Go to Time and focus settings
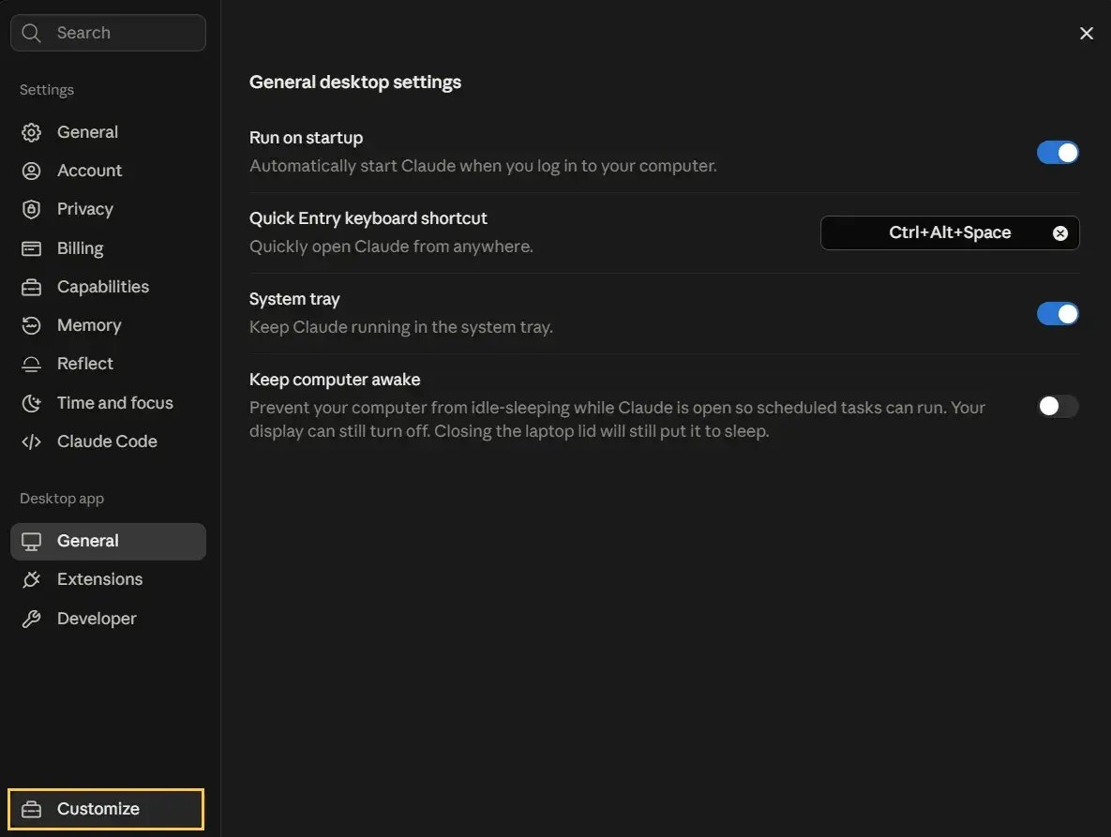Viewport: 1111px width, 837px height. coord(108,403)
